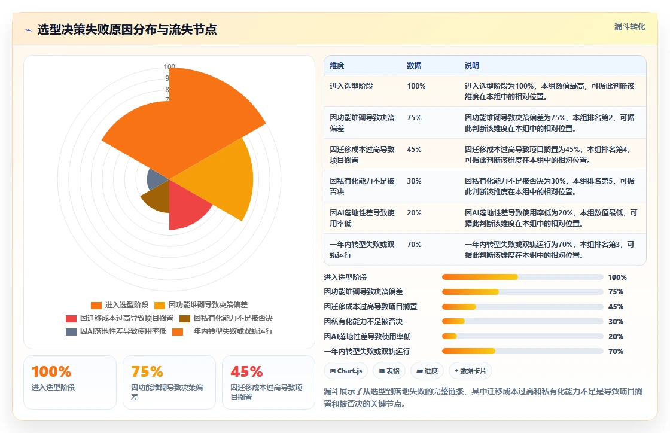Click the gray-blue 20% polar chart wedge
The height and width of the screenshot is (433, 670).
(157, 179)
